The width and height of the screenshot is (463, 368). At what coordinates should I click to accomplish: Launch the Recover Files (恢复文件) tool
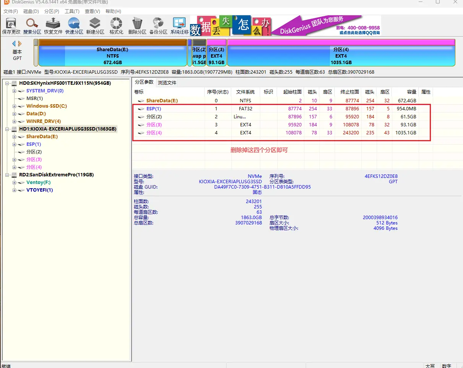pos(53,26)
